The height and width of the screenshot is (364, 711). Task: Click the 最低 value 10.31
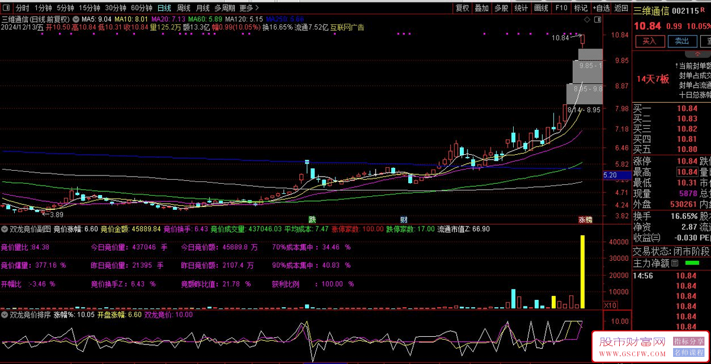click(x=687, y=183)
